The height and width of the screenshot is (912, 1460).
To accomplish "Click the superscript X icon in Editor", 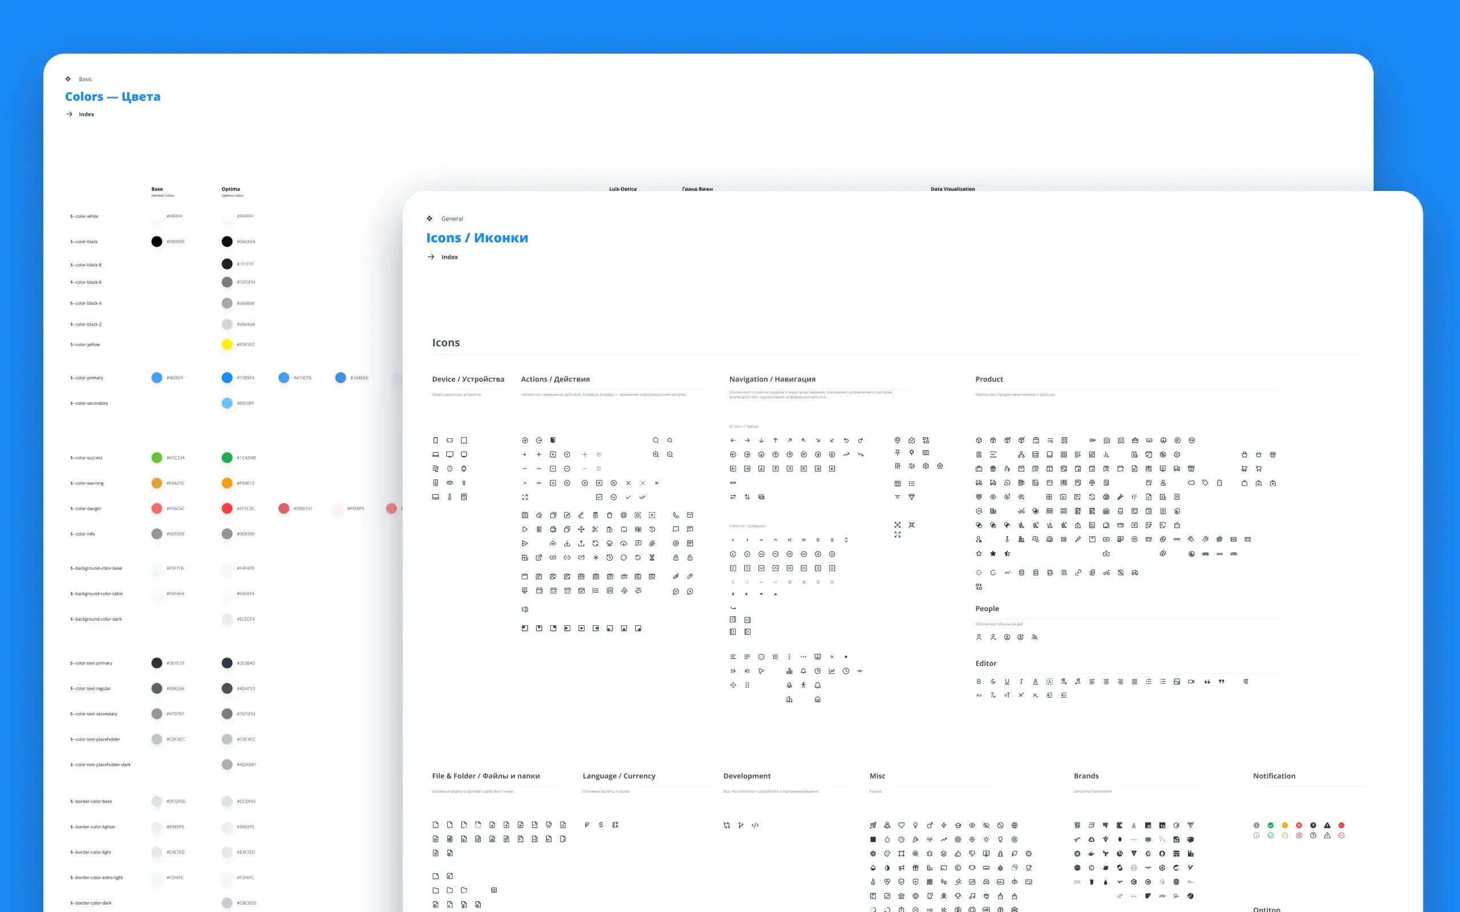I will click(1021, 695).
